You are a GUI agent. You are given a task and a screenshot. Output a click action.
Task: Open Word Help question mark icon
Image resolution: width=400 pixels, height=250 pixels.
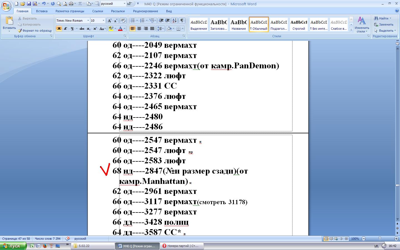coord(397,11)
